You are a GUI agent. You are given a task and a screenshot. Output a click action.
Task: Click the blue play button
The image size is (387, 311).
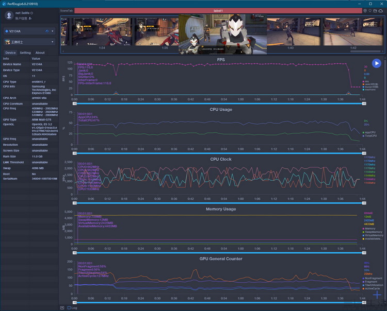coord(376,63)
